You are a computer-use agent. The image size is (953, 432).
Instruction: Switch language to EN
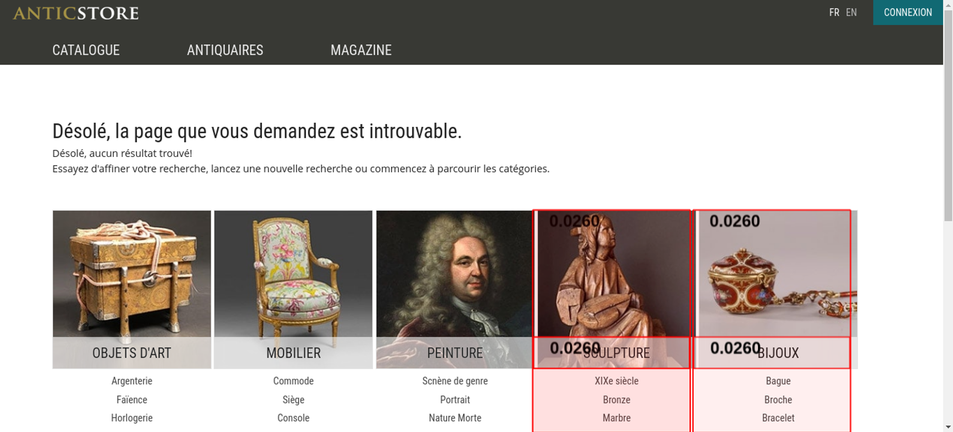[x=852, y=12]
